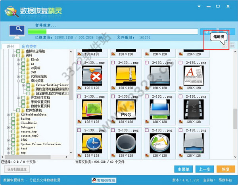
Task: Expand the nt tree node
Action: point(18,64)
